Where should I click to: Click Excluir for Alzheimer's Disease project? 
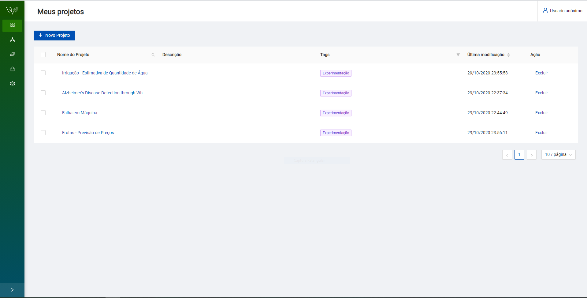click(541, 93)
